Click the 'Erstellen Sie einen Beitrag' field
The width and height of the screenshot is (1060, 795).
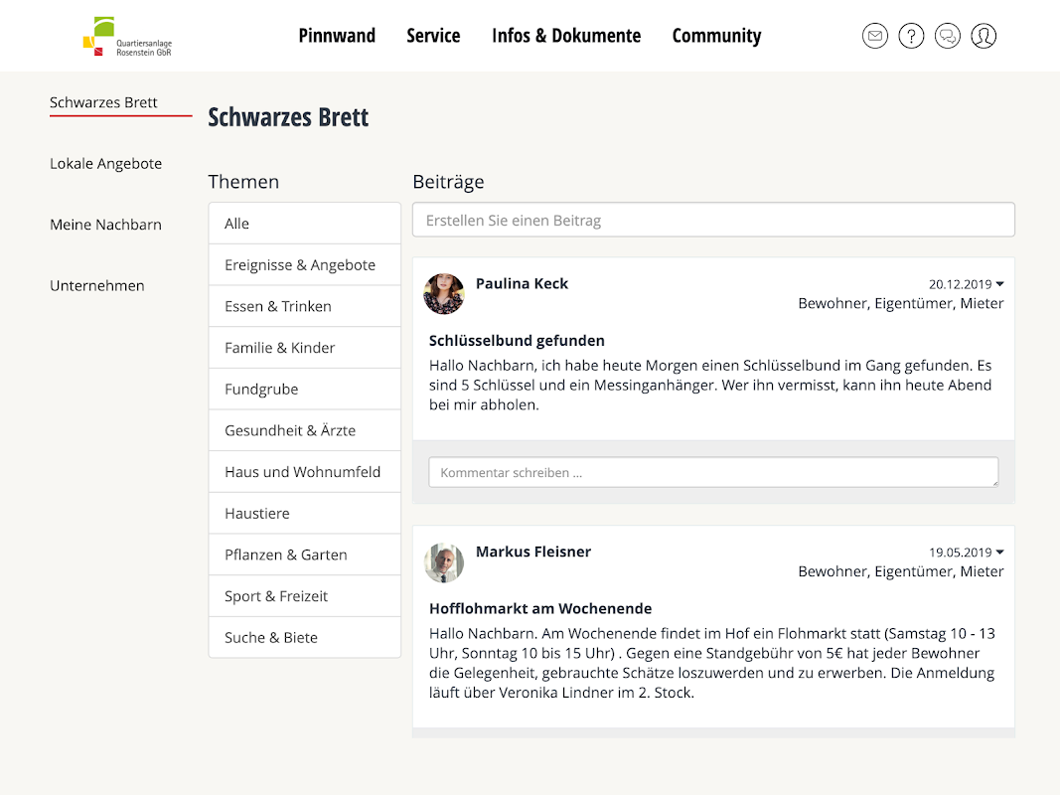[713, 221]
